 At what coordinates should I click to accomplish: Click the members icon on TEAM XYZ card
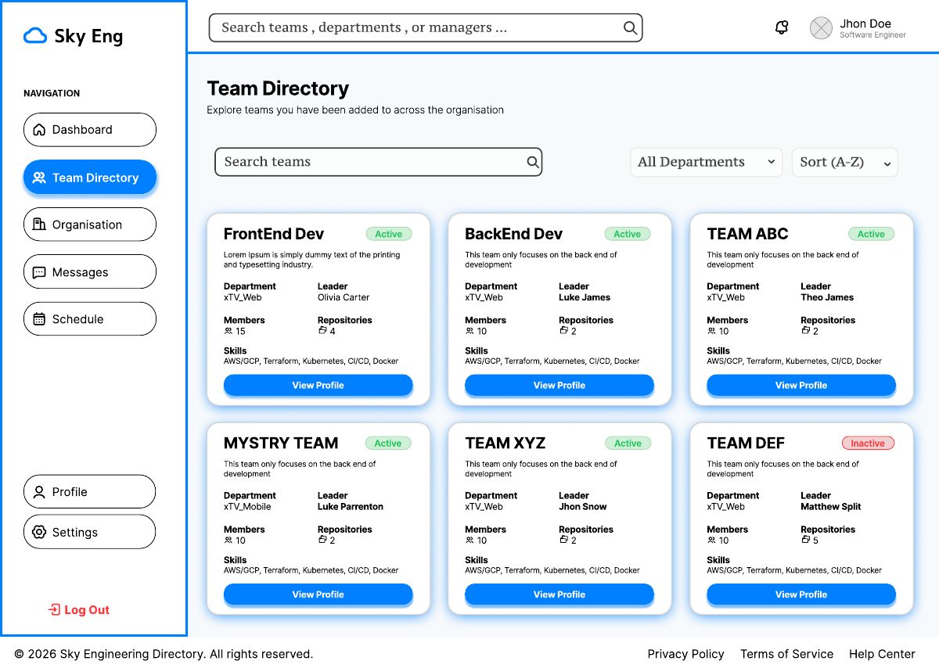tap(469, 540)
